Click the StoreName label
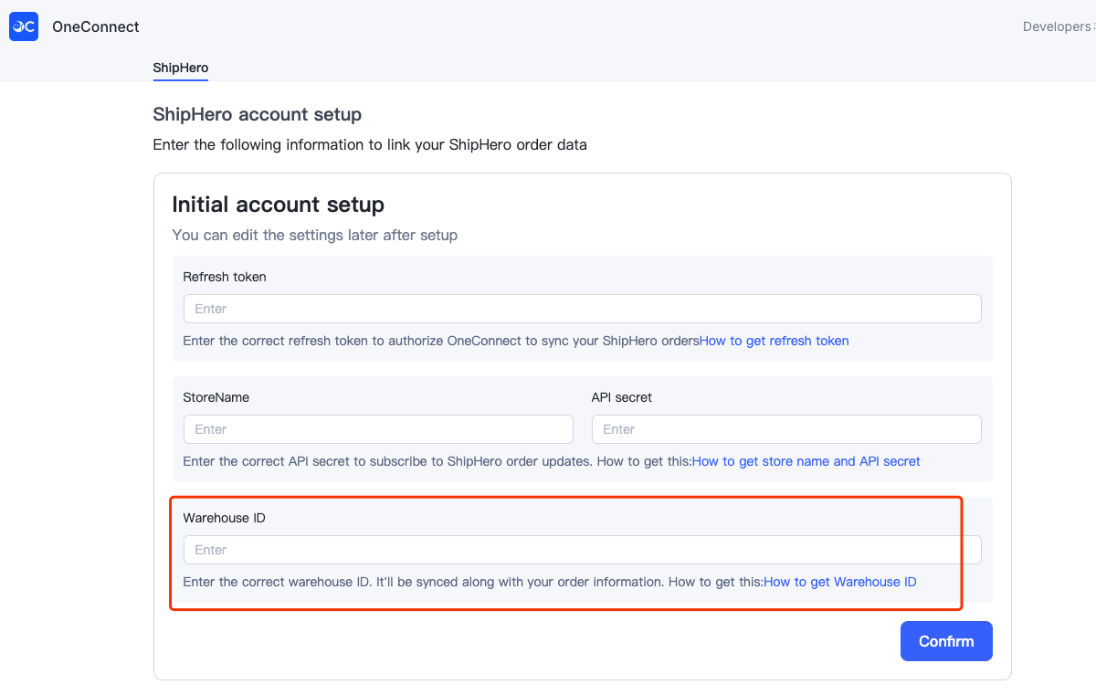This screenshot has width=1096, height=695. [216, 397]
